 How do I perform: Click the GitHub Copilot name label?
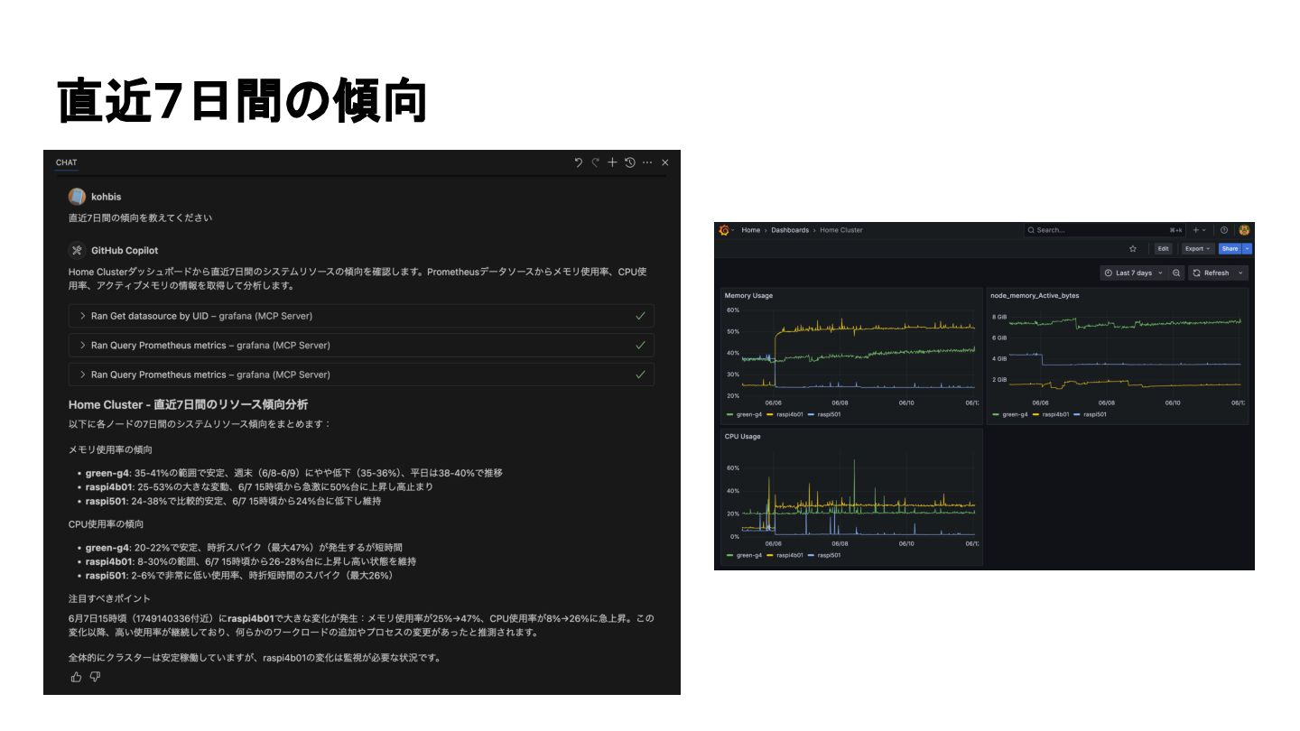tap(125, 250)
